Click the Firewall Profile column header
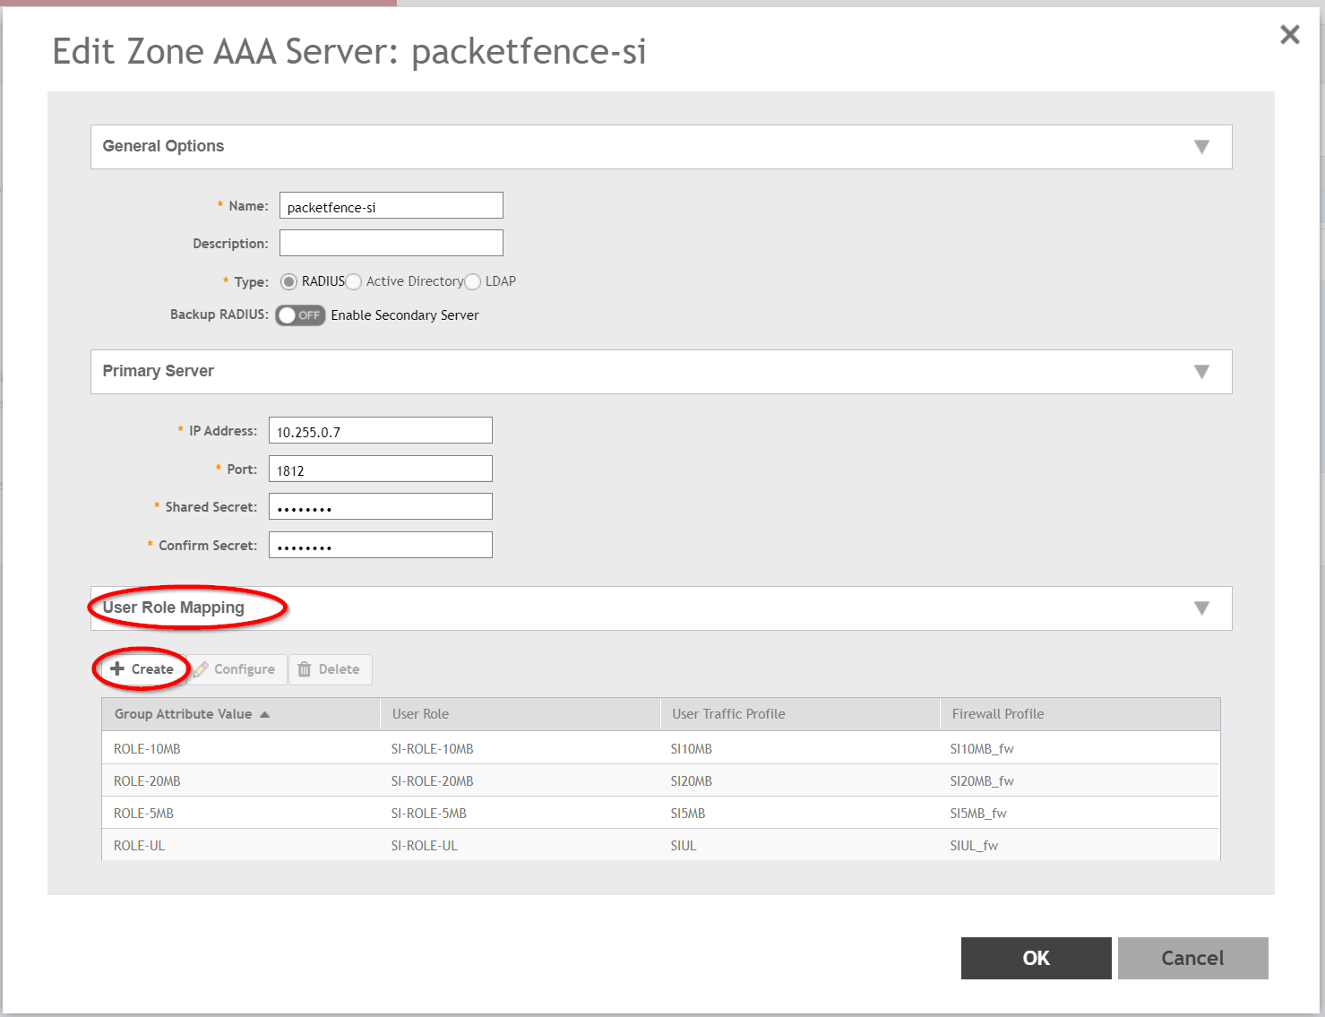 997,713
